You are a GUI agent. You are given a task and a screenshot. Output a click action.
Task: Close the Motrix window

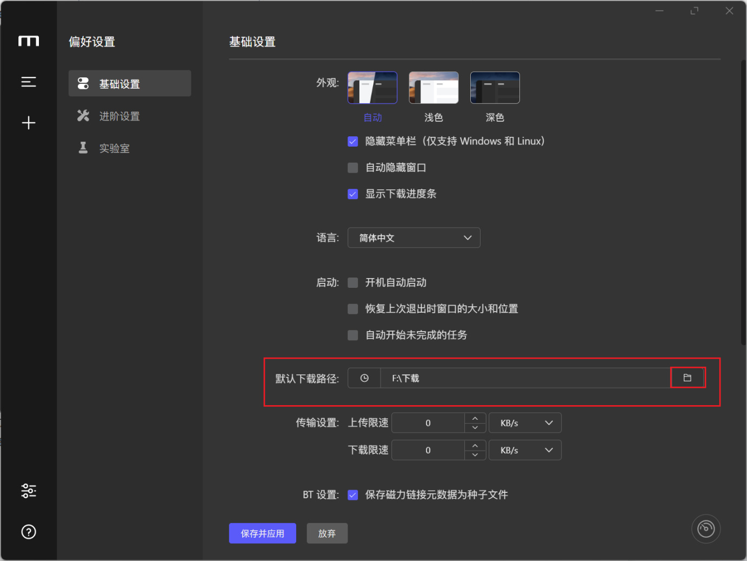coord(730,11)
